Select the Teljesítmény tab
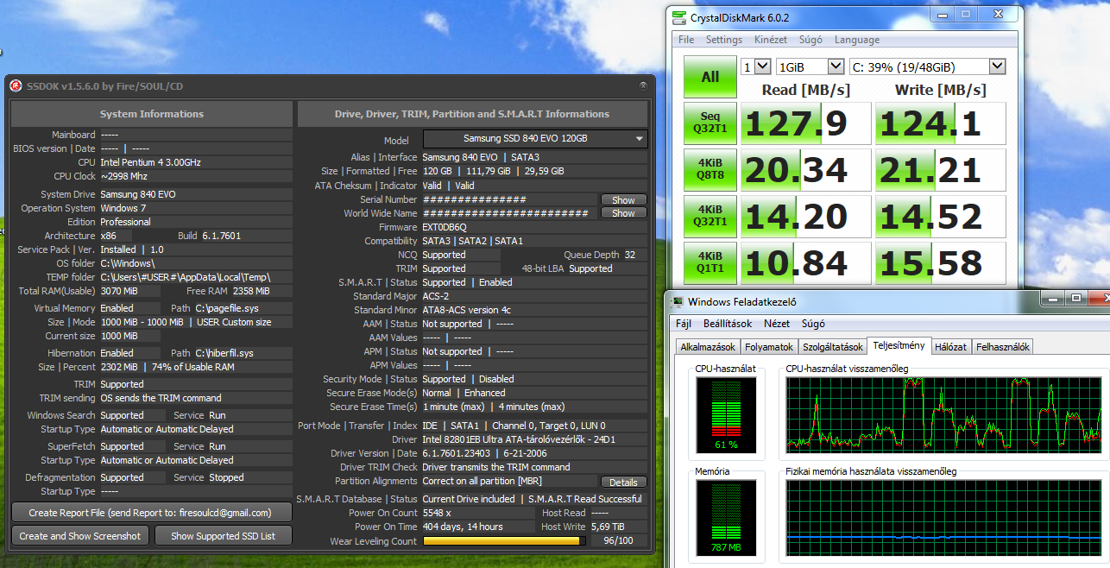The width and height of the screenshot is (1110, 568). (899, 345)
